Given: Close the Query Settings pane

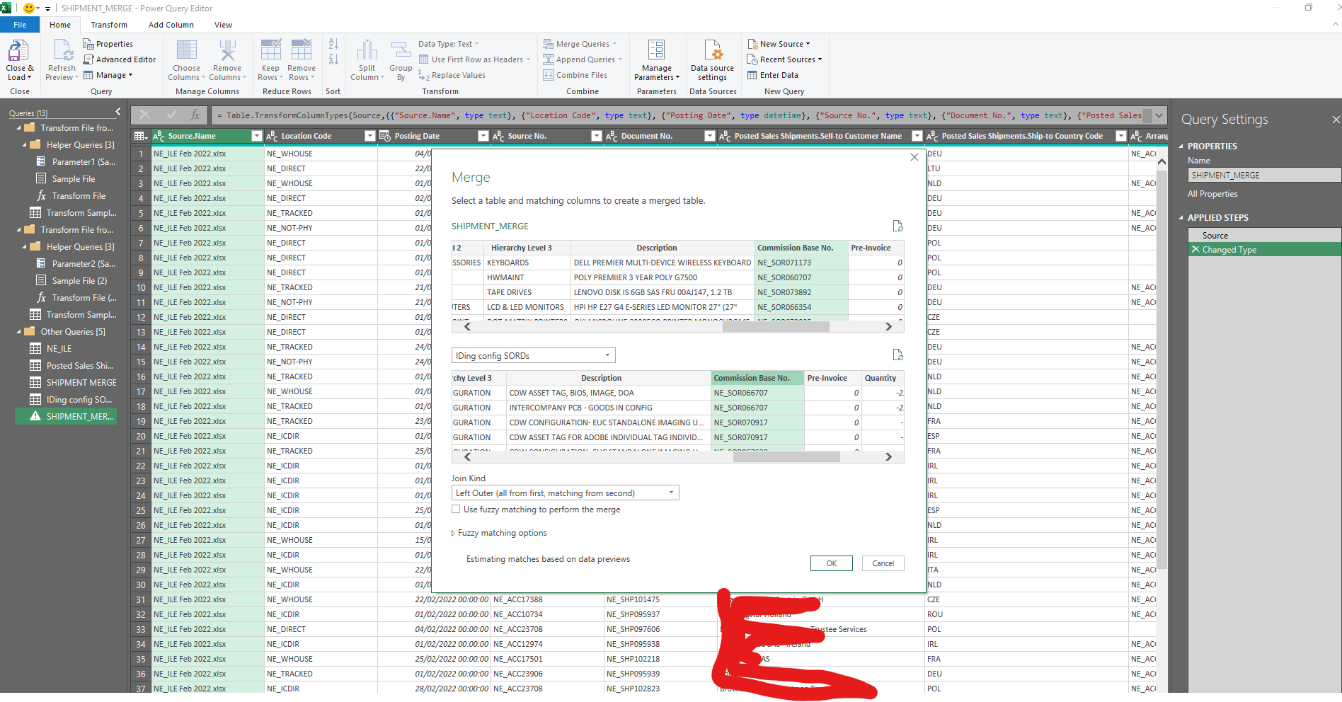Looking at the screenshot, I should coord(1336,119).
